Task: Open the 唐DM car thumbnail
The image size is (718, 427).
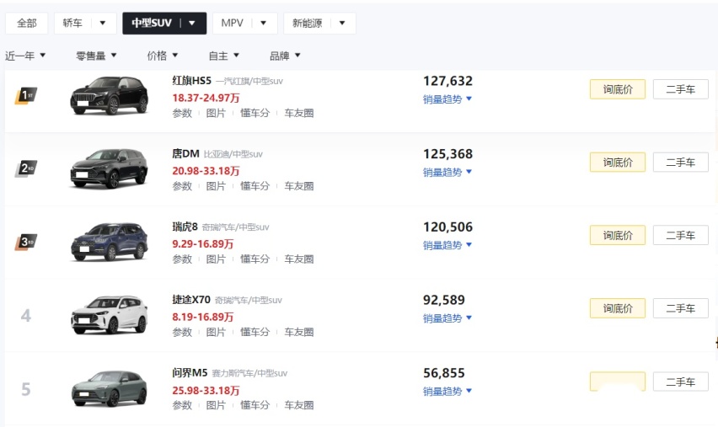Action: click(x=109, y=168)
